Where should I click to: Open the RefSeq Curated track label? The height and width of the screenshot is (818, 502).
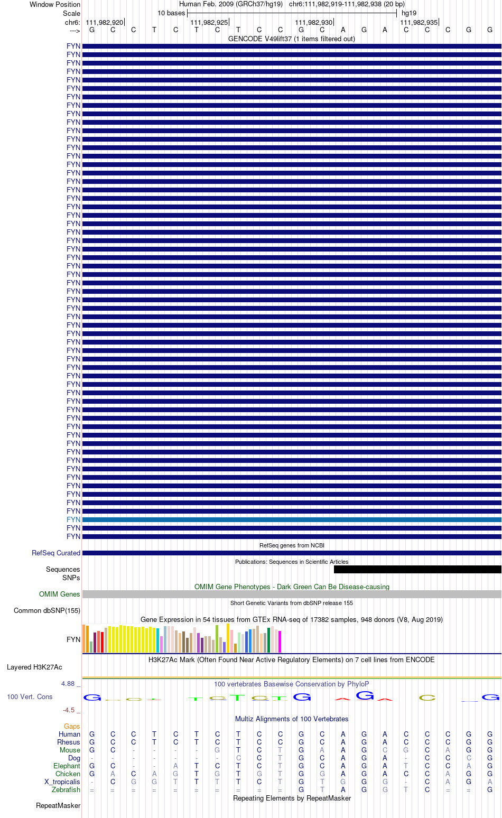click(56, 553)
